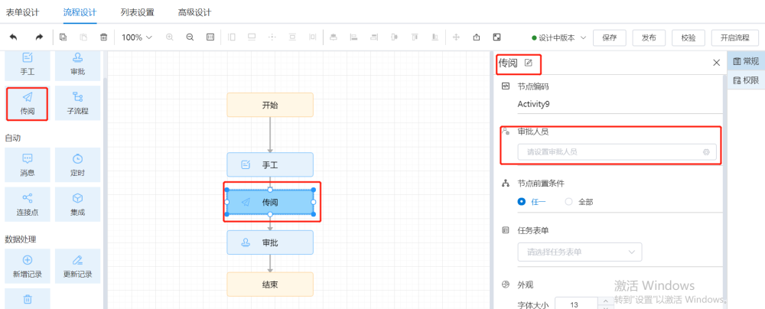Open the 权限 side tab
Image resolution: width=765 pixels, height=309 pixels.
pos(745,80)
